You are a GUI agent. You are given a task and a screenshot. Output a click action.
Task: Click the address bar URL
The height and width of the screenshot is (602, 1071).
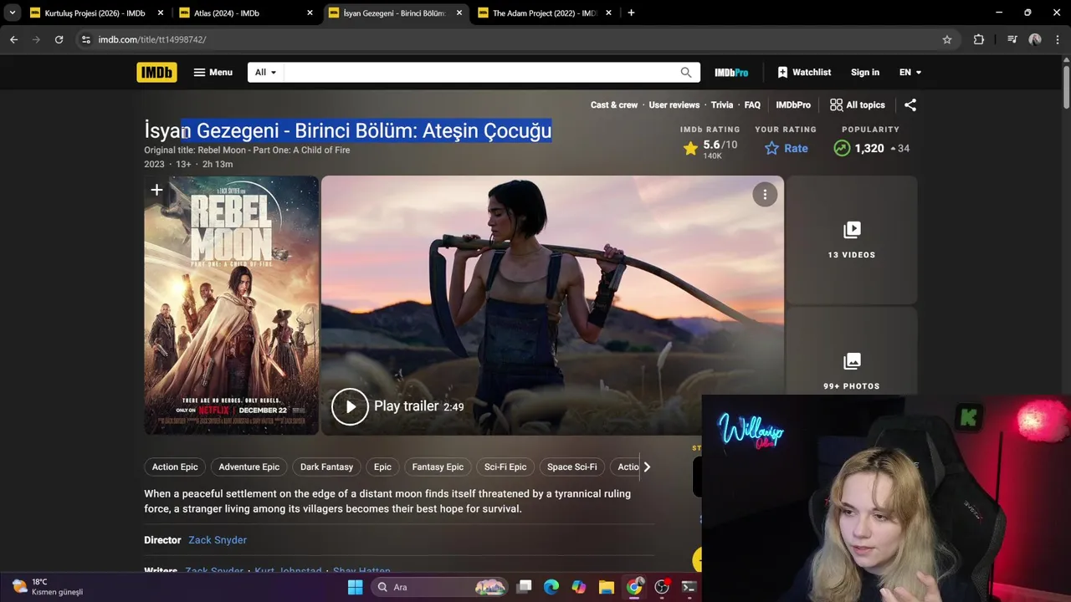point(151,39)
